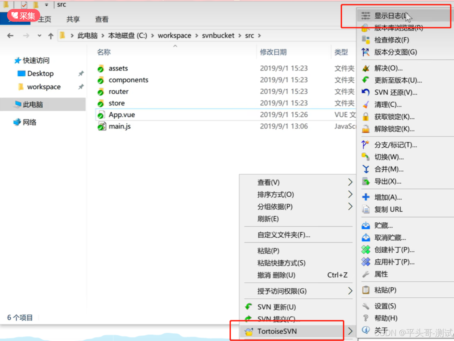Click the Apply Patch (应用补丁) icon
Screen dimensions: 454x341
click(366, 262)
